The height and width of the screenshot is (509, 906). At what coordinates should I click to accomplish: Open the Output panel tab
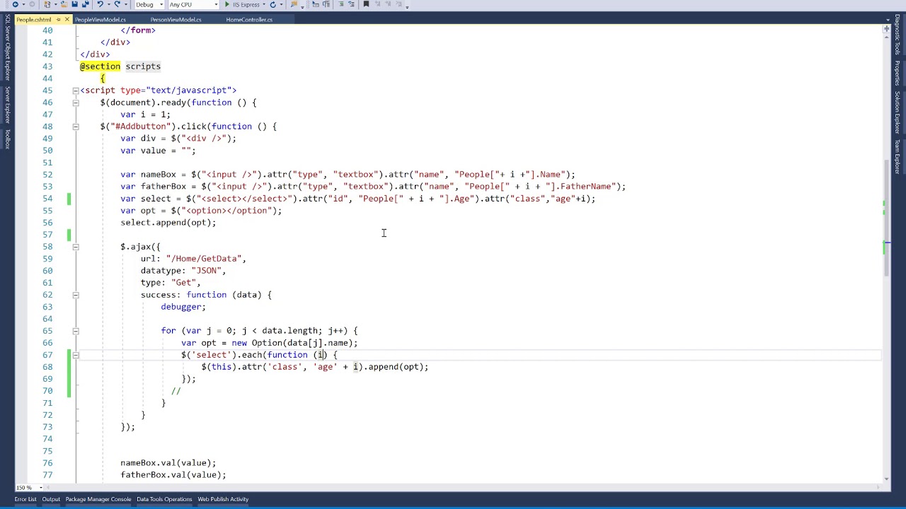point(51,499)
